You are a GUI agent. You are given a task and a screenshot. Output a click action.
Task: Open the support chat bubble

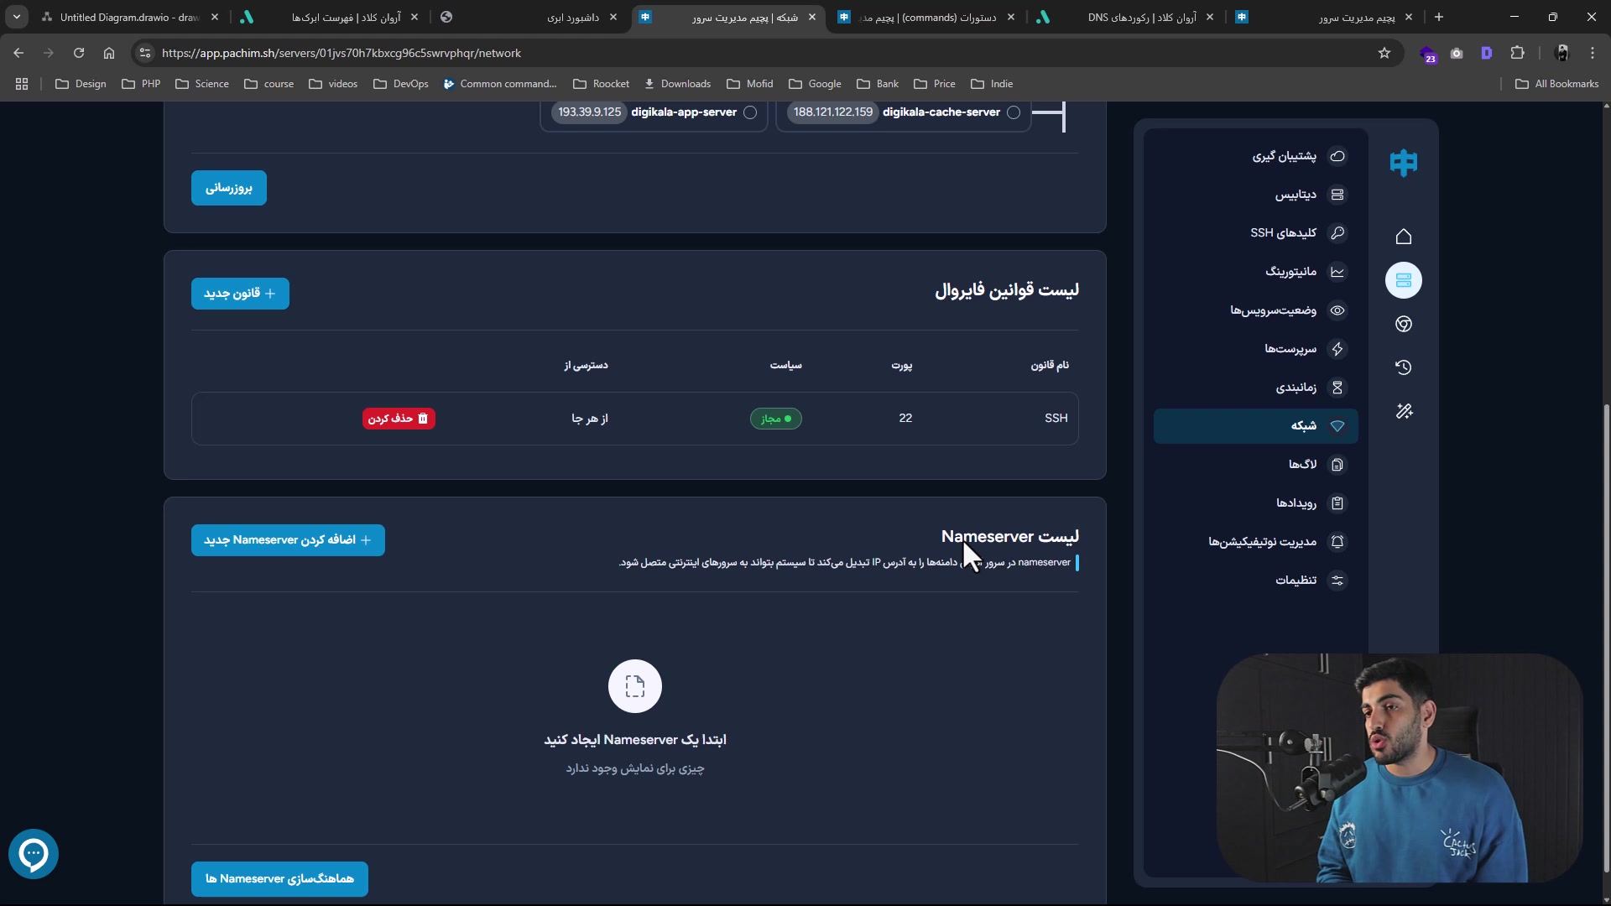point(34,854)
